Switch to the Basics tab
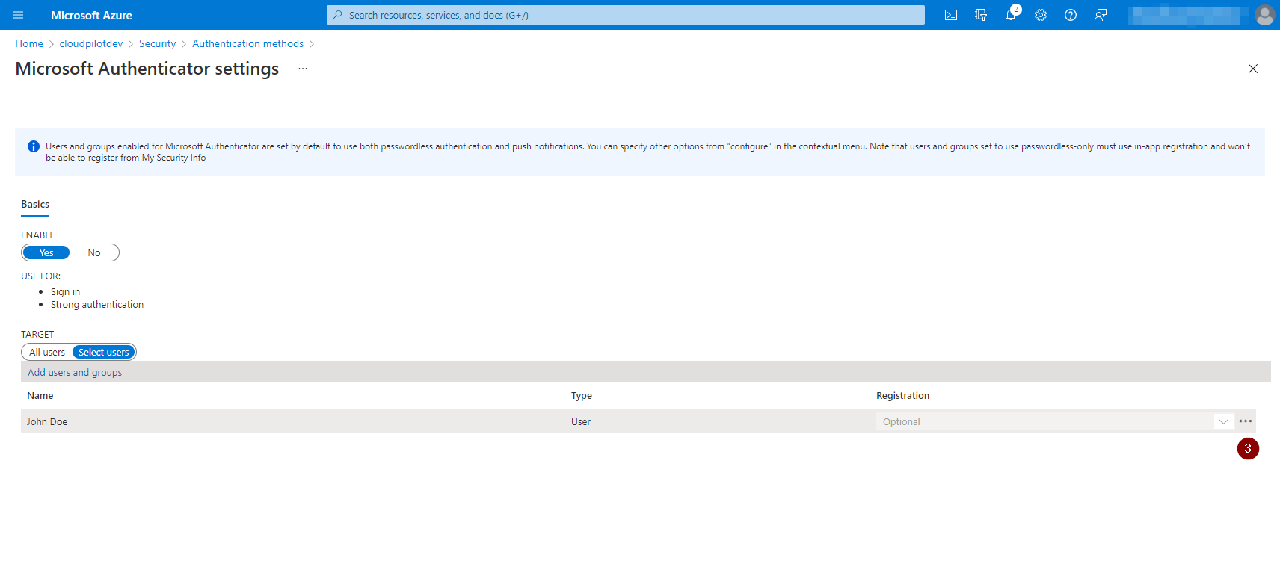The height and width of the screenshot is (561, 1280). click(x=35, y=205)
